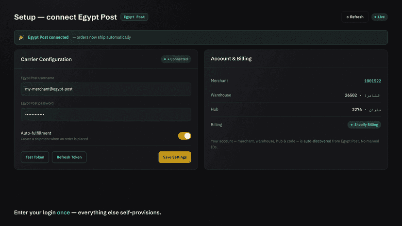Viewport: 402px width, 226px height.
Task: Focus the Egypt Post username field
Action: 106,89
